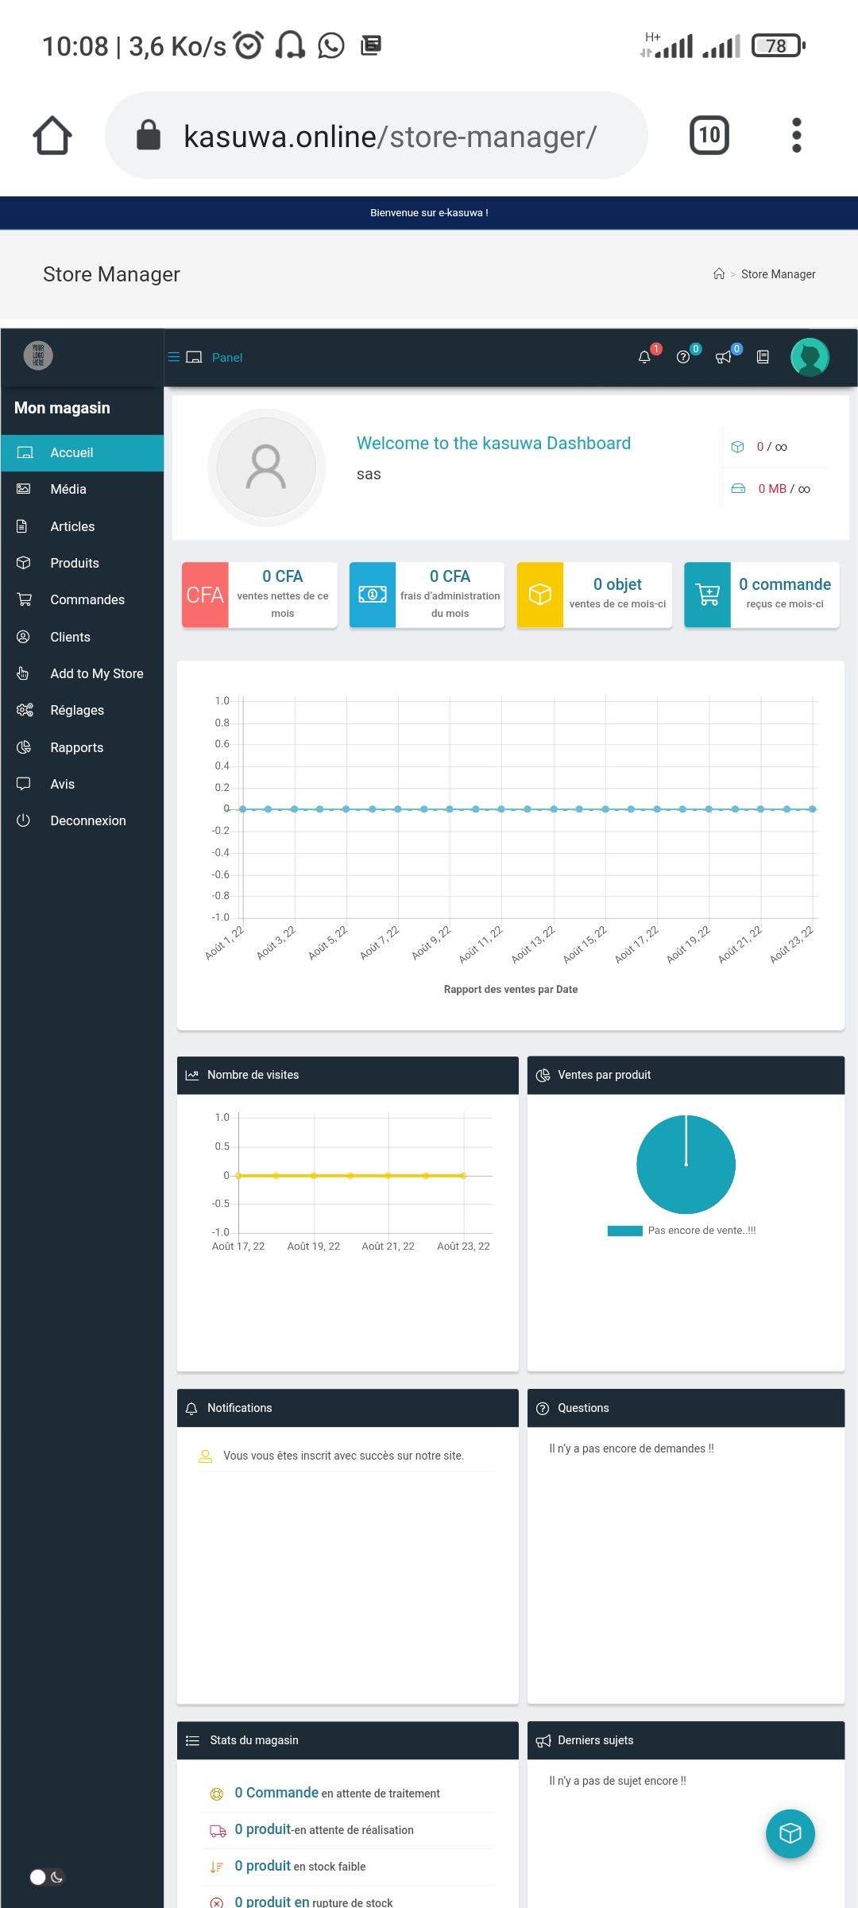The image size is (858, 1908).
Task: Toggle the dark mode switch
Action: [x=47, y=1877]
